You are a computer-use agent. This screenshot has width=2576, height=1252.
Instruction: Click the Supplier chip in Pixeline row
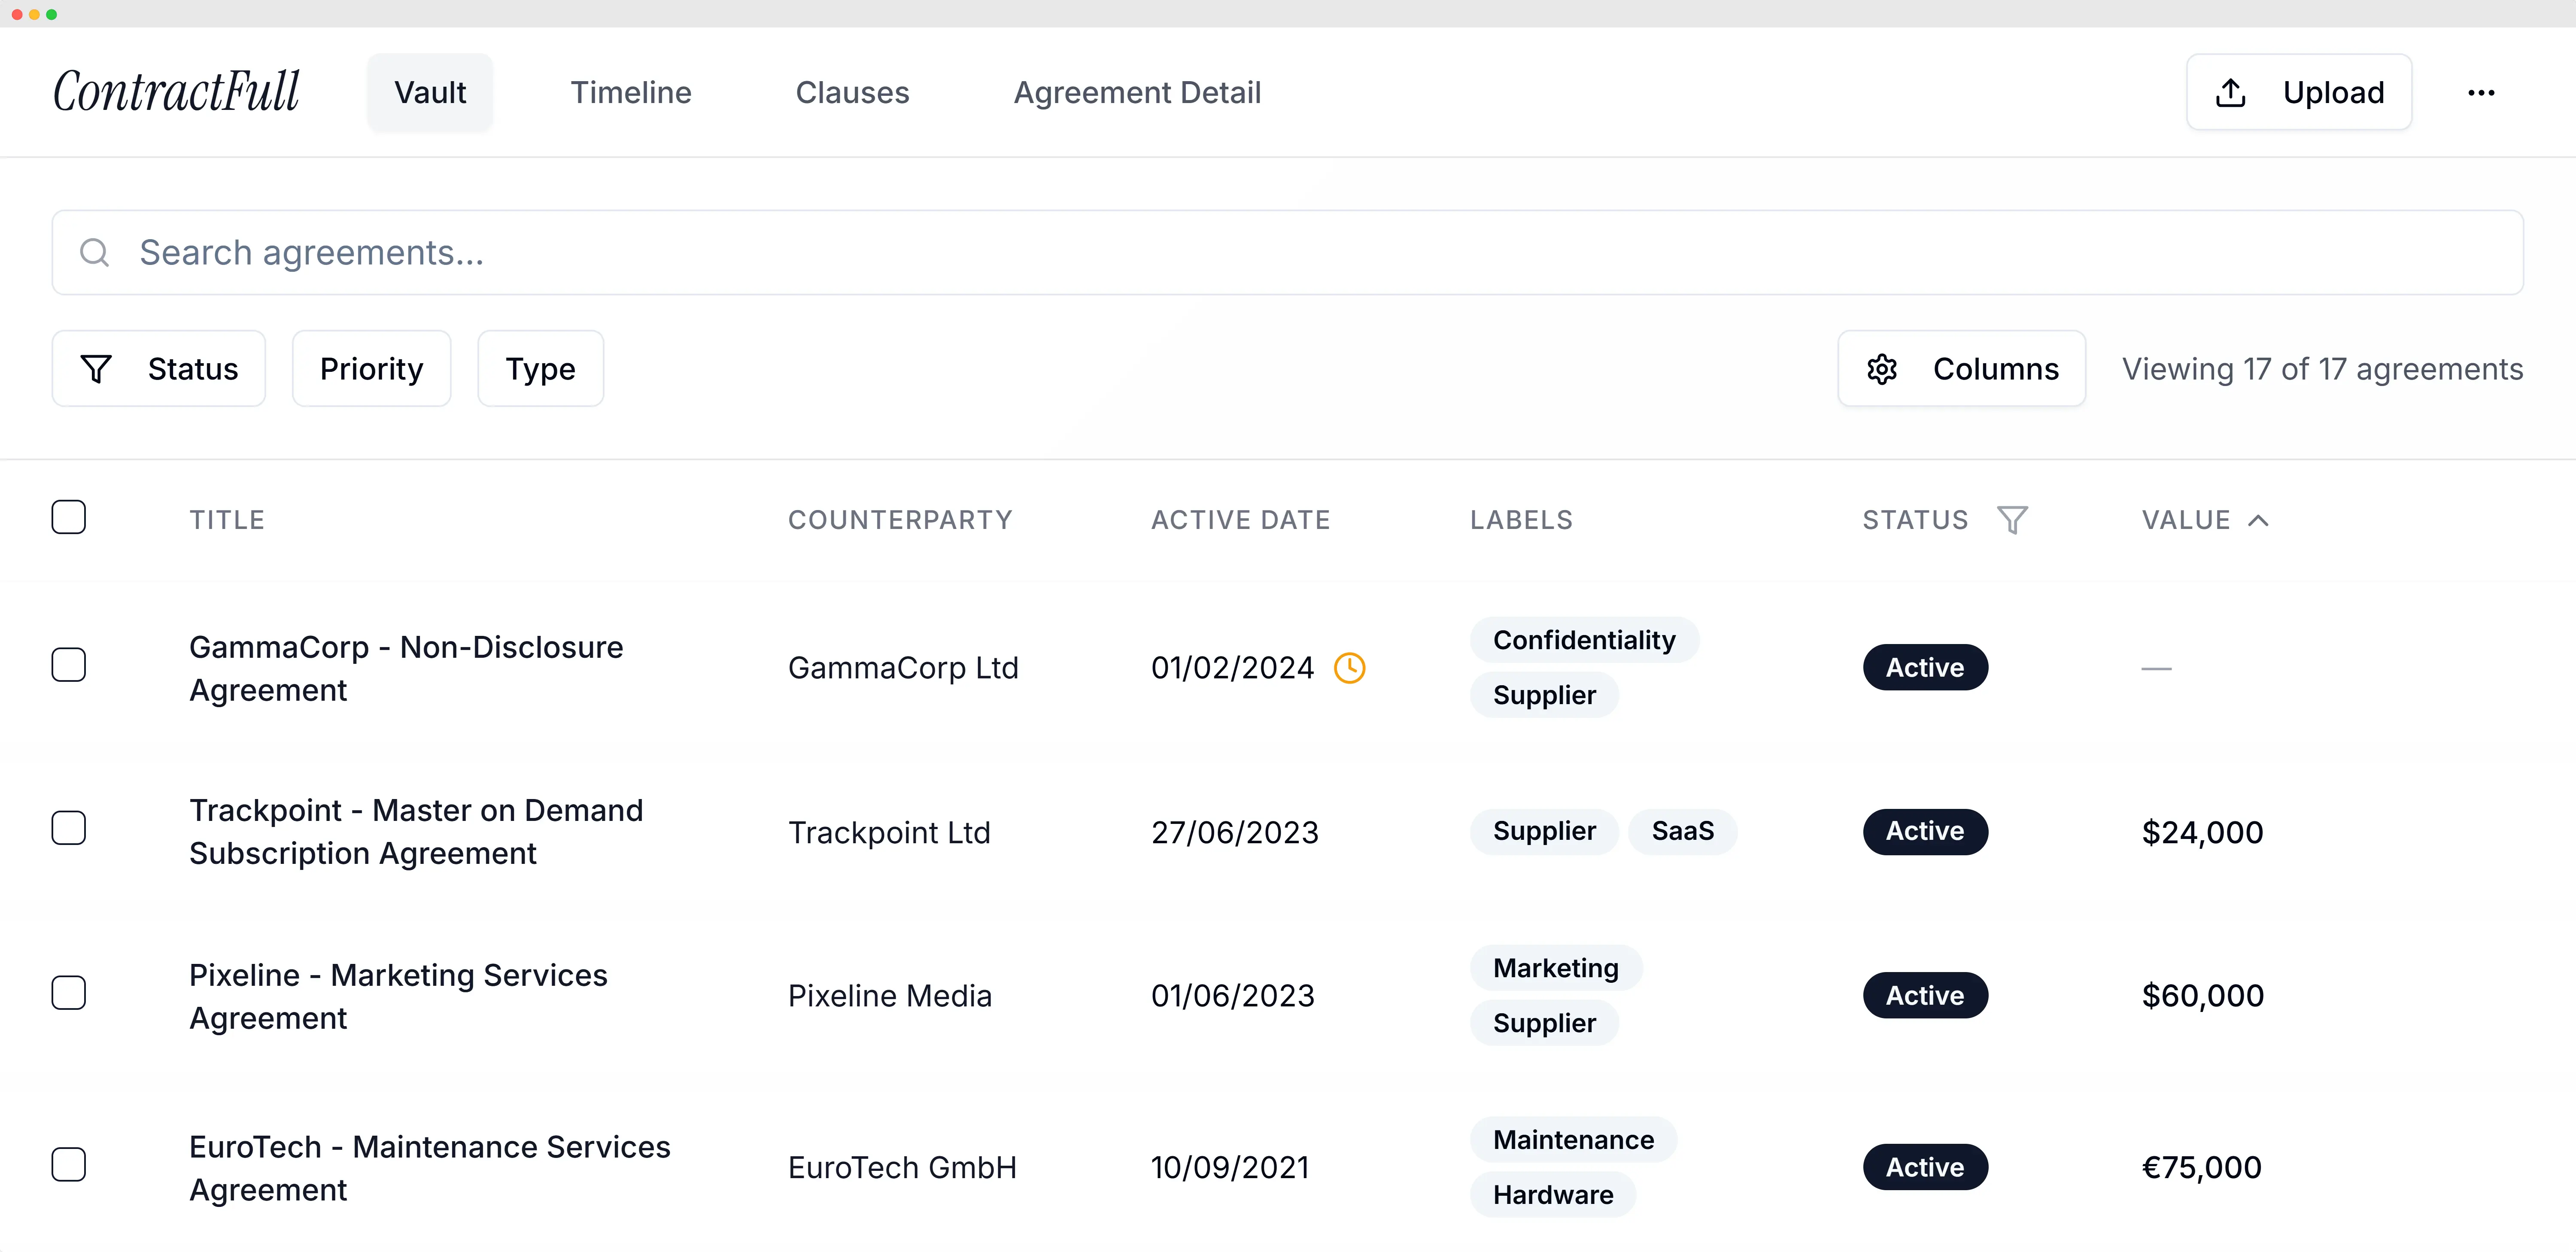(1544, 1023)
